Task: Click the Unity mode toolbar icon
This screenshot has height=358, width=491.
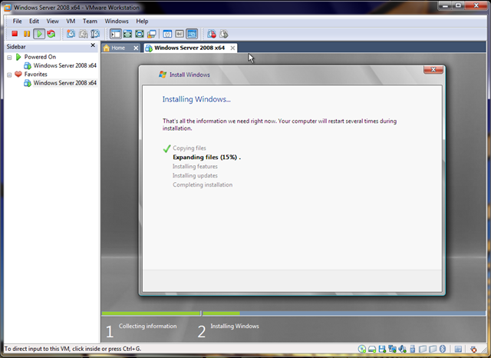Action: (x=152, y=34)
